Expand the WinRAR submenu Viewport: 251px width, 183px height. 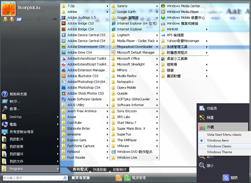(184, 29)
